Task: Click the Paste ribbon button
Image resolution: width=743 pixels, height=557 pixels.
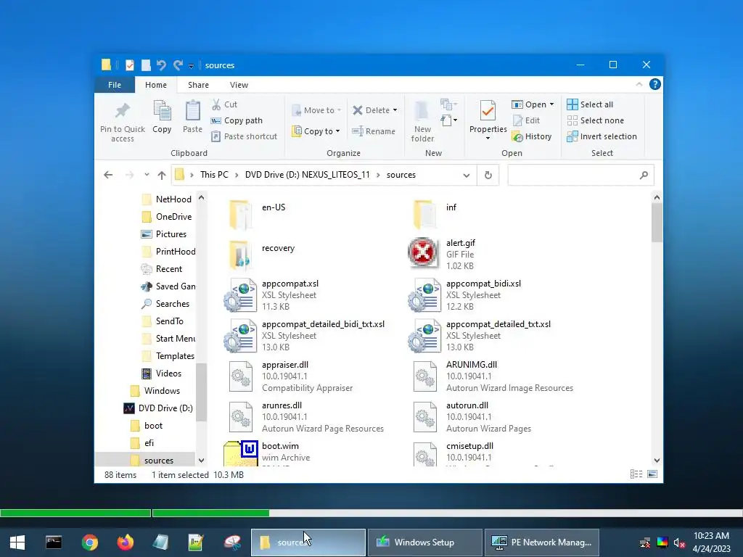Action: click(192, 117)
